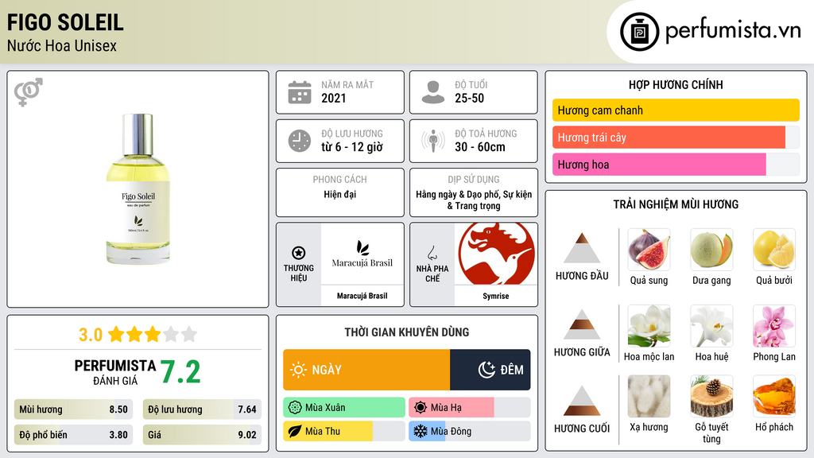Screen dimensions: 814x458
Task: Click the Figo Soleil perfume bottle image
Action: [x=138, y=189]
